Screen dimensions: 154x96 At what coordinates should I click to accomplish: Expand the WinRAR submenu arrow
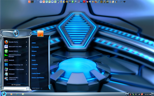(x=26, y=60)
